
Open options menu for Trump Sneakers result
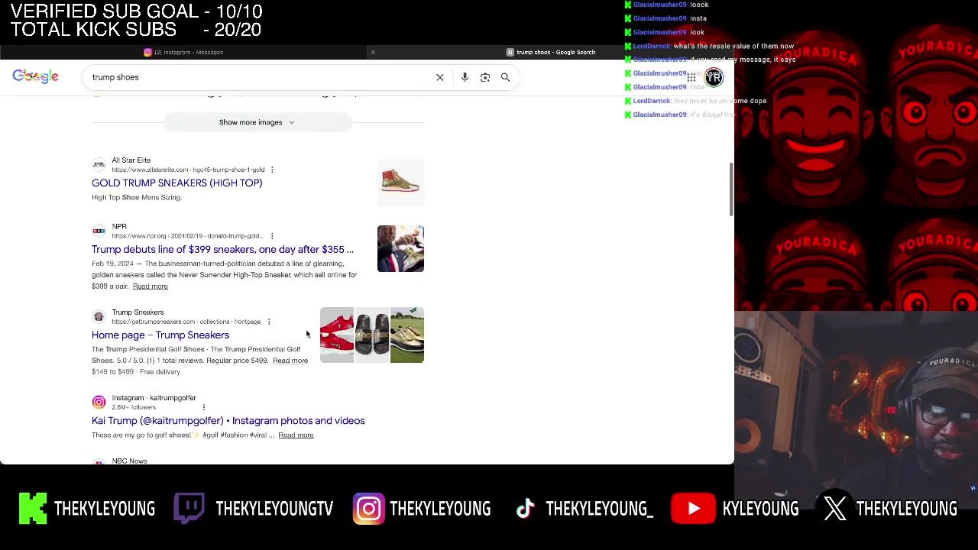pyautogui.click(x=269, y=322)
